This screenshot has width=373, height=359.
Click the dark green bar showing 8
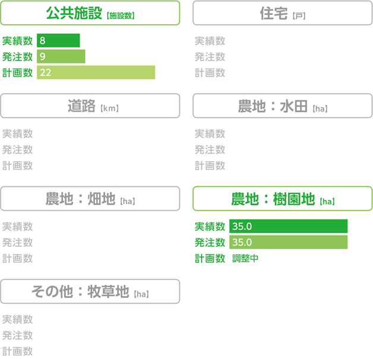click(58, 40)
